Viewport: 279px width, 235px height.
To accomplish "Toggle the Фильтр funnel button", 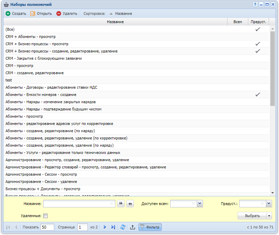I will point(150,227).
